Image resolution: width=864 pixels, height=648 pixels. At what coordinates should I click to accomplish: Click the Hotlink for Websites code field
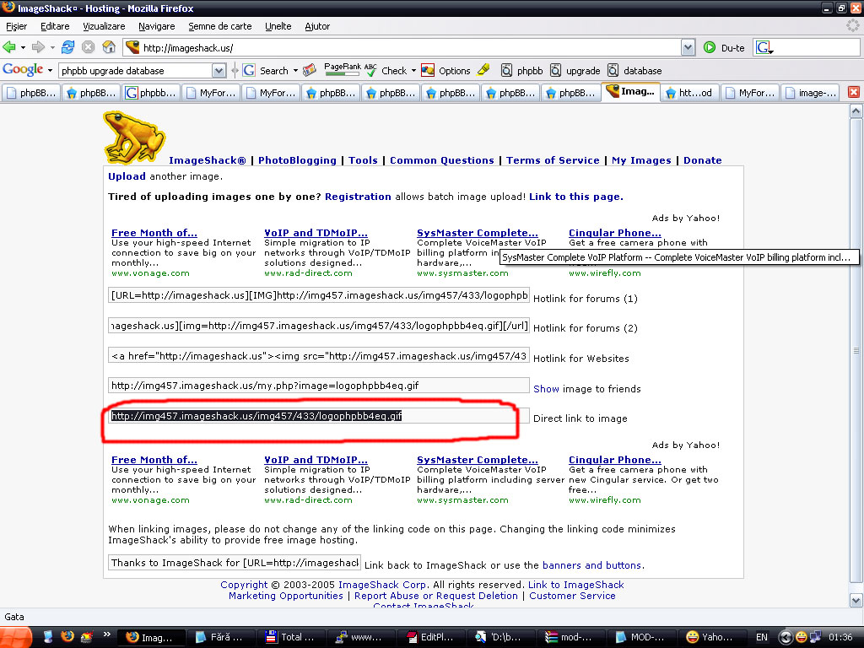coord(318,356)
